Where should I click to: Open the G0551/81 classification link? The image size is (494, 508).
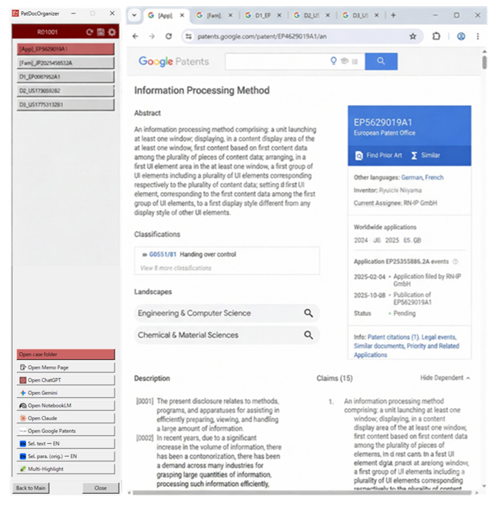click(x=163, y=254)
